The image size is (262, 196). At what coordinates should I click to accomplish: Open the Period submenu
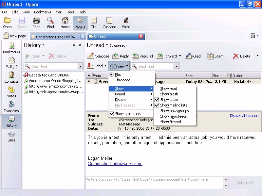pos(131,94)
